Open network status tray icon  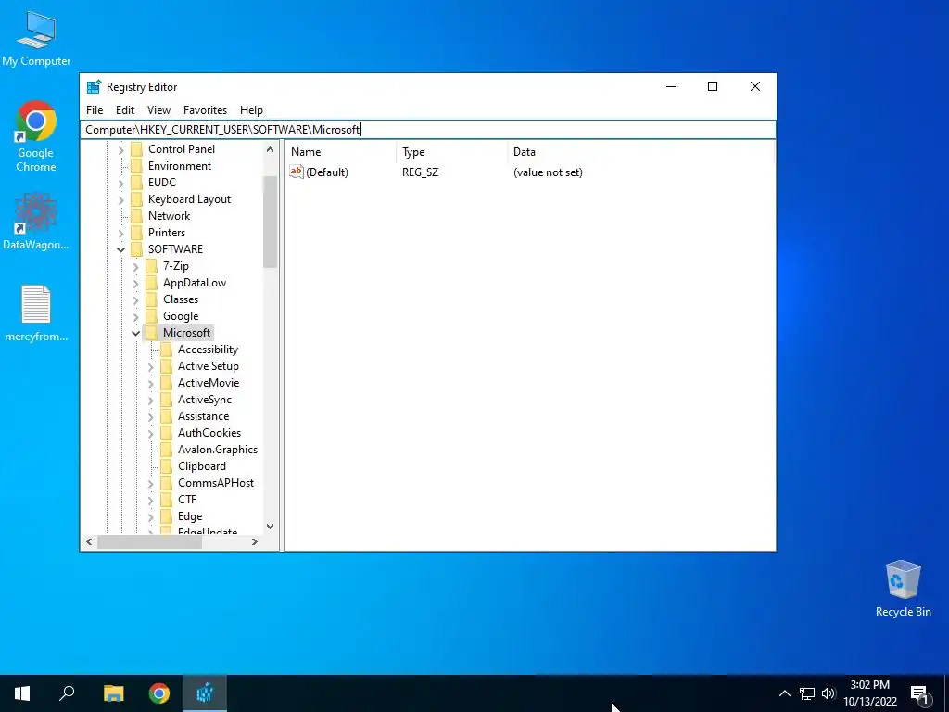(x=807, y=693)
